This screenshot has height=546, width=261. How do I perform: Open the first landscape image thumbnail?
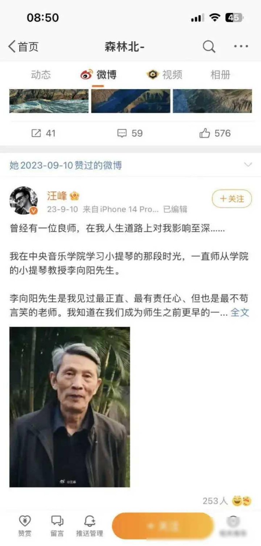[x=49, y=101]
